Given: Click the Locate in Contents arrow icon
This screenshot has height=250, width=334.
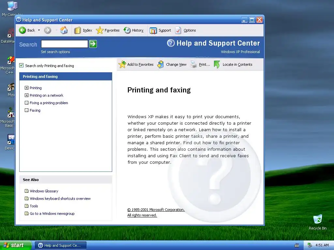Looking at the screenshot, I should click(217, 64).
